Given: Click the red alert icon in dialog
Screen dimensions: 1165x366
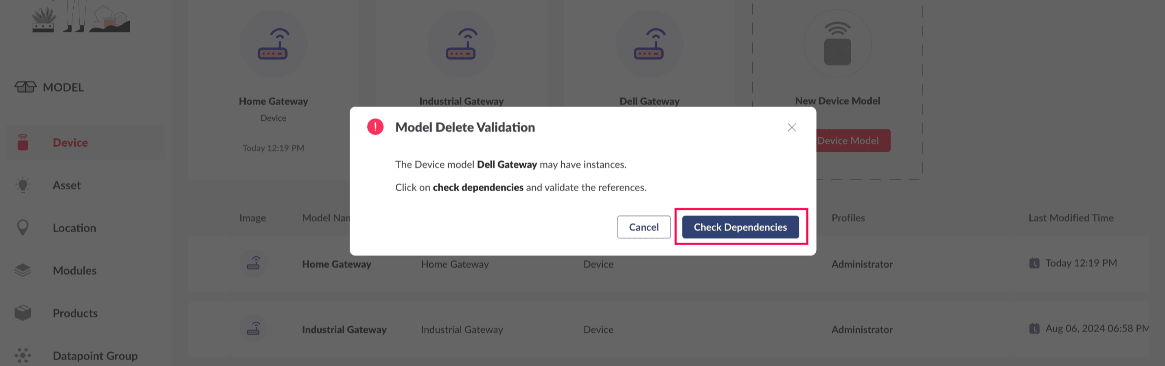Looking at the screenshot, I should pyautogui.click(x=375, y=127).
